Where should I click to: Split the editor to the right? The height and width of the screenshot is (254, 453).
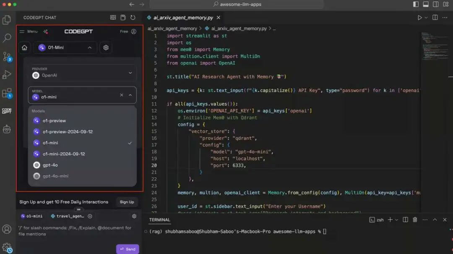(x=435, y=18)
